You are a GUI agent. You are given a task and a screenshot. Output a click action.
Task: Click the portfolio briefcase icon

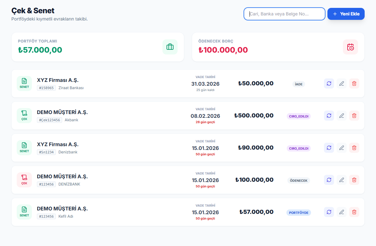[170, 47]
